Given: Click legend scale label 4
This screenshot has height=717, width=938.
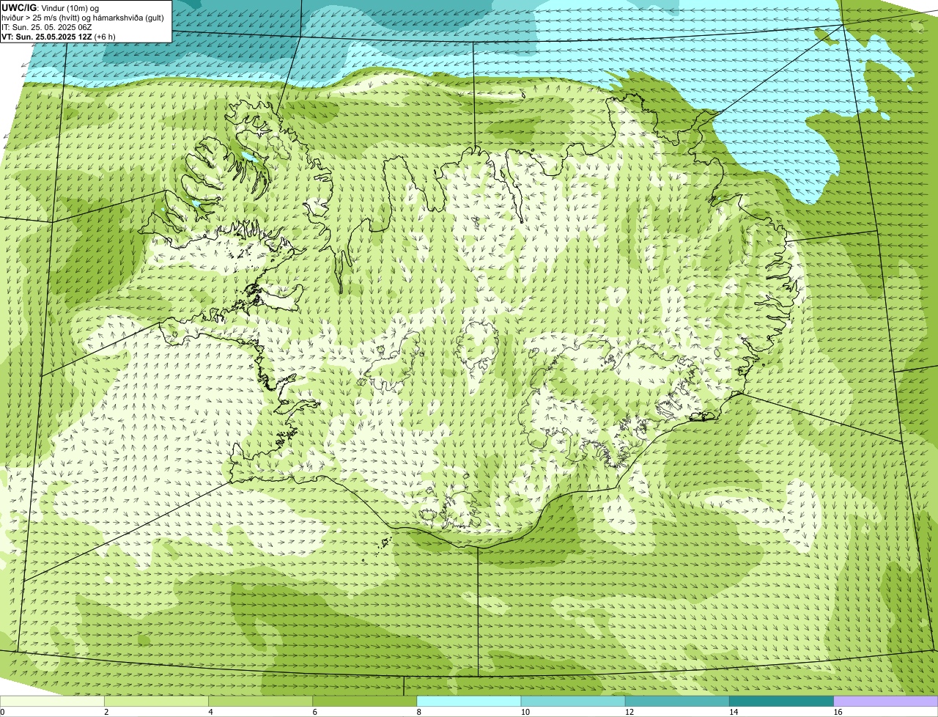Looking at the screenshot, I should (211, 712).
